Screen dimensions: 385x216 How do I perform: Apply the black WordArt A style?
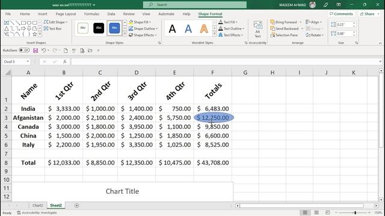[x=173, y=29]
